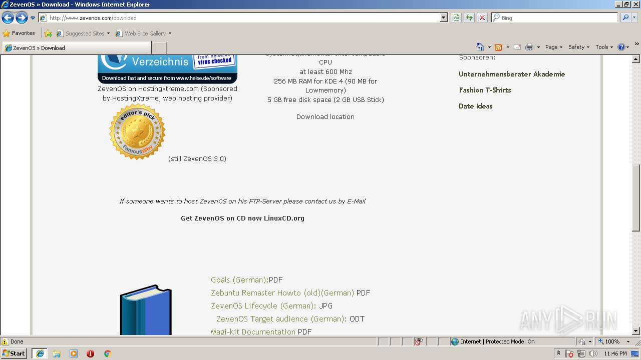Open search provider dropdown arrow
641x360 pixels.
pos(634,18)
